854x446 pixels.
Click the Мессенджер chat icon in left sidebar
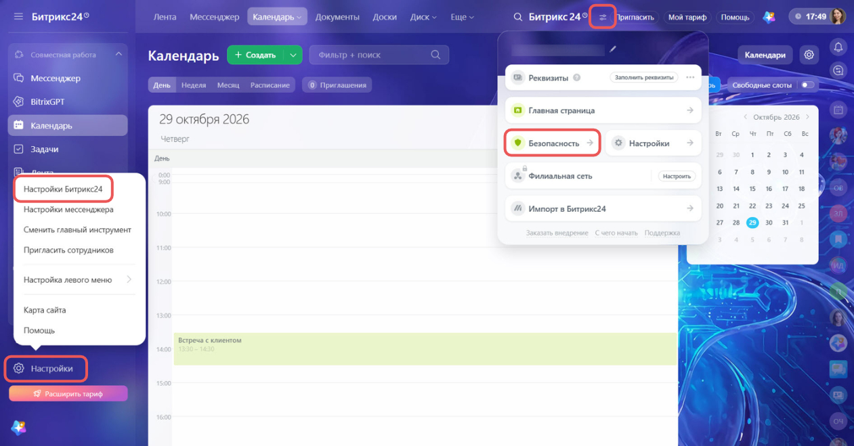tap(19, 78)
